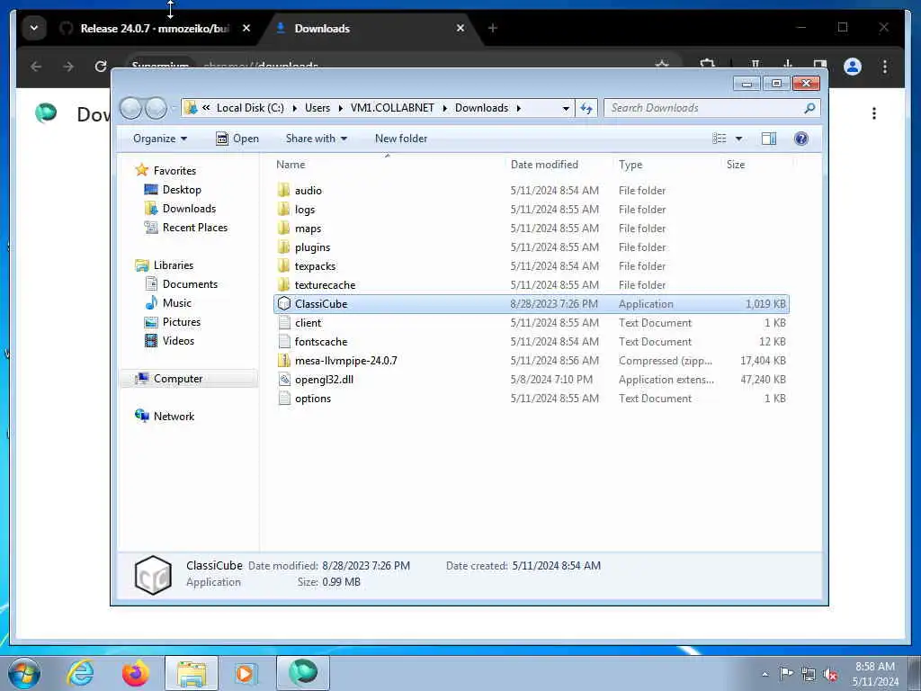Open Internet Explorer from taskbar
Image resolution: width=921 pixels, height=691 pixels.
click(x=80, y=673)
